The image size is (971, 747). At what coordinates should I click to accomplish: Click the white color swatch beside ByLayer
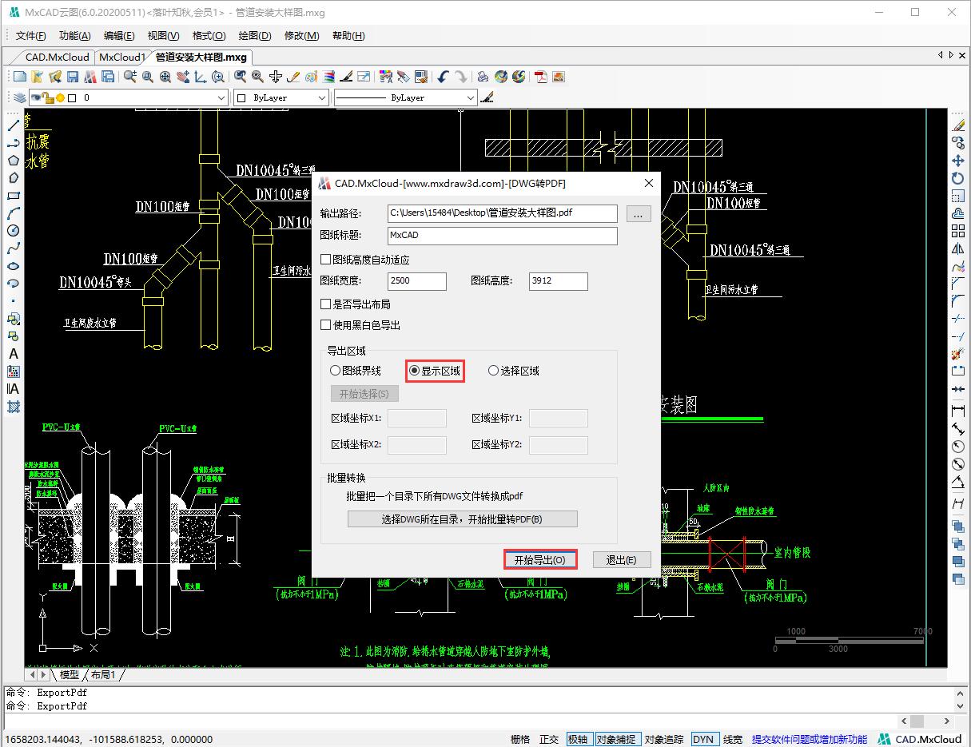point(240,97)
